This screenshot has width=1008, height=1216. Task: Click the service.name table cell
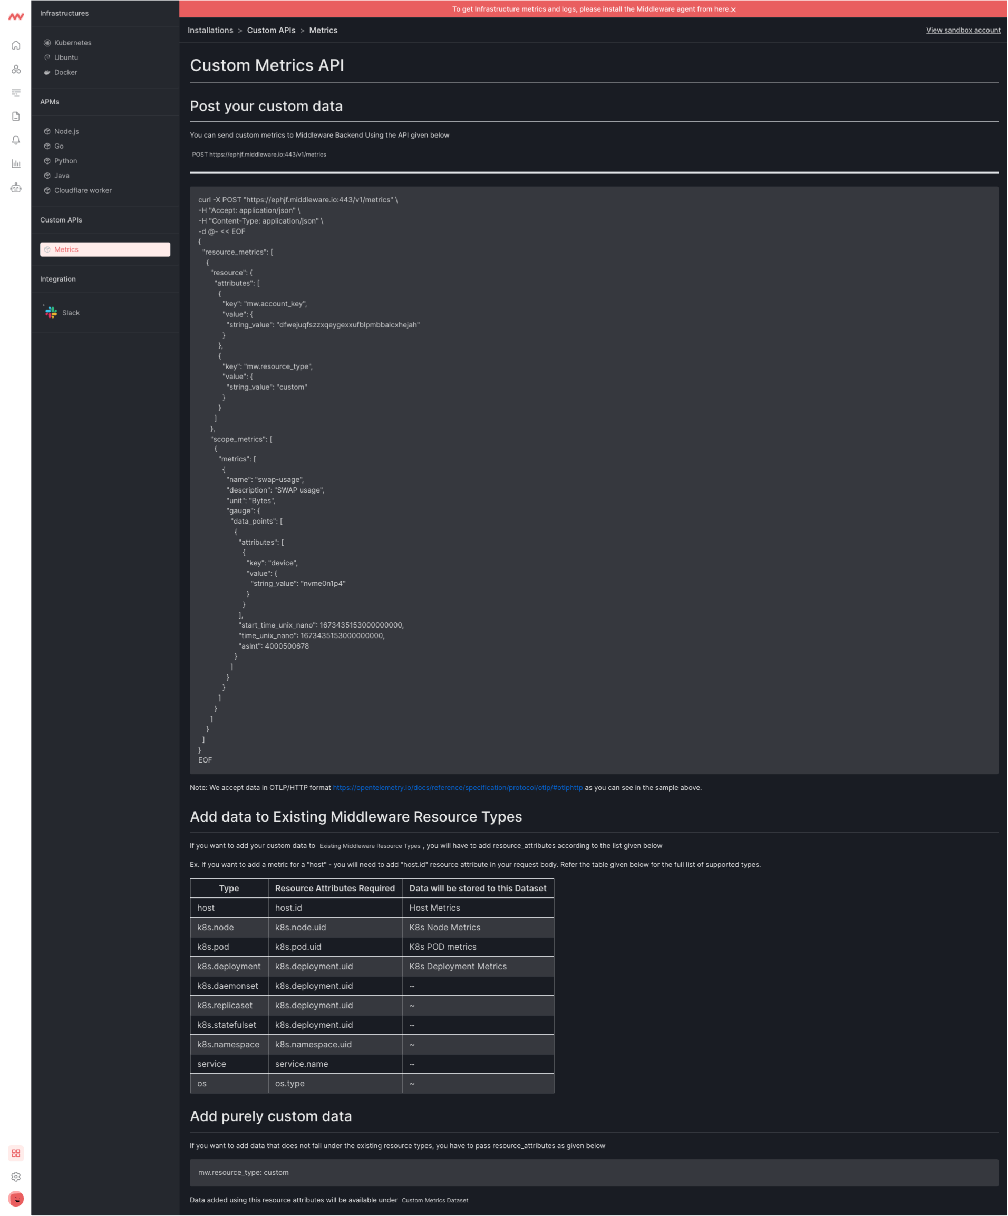(x=335, y=1064)
